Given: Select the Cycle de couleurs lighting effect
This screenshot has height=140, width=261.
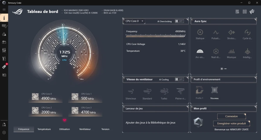Looking at the screenshot, I should [247, 35].
